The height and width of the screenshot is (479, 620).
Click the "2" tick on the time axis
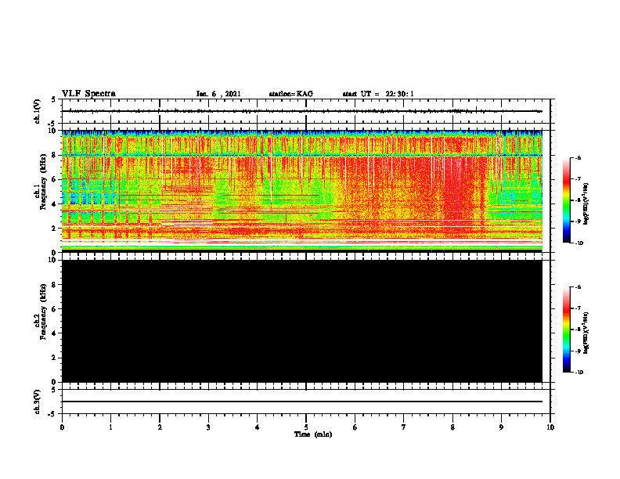pos(160,427)
